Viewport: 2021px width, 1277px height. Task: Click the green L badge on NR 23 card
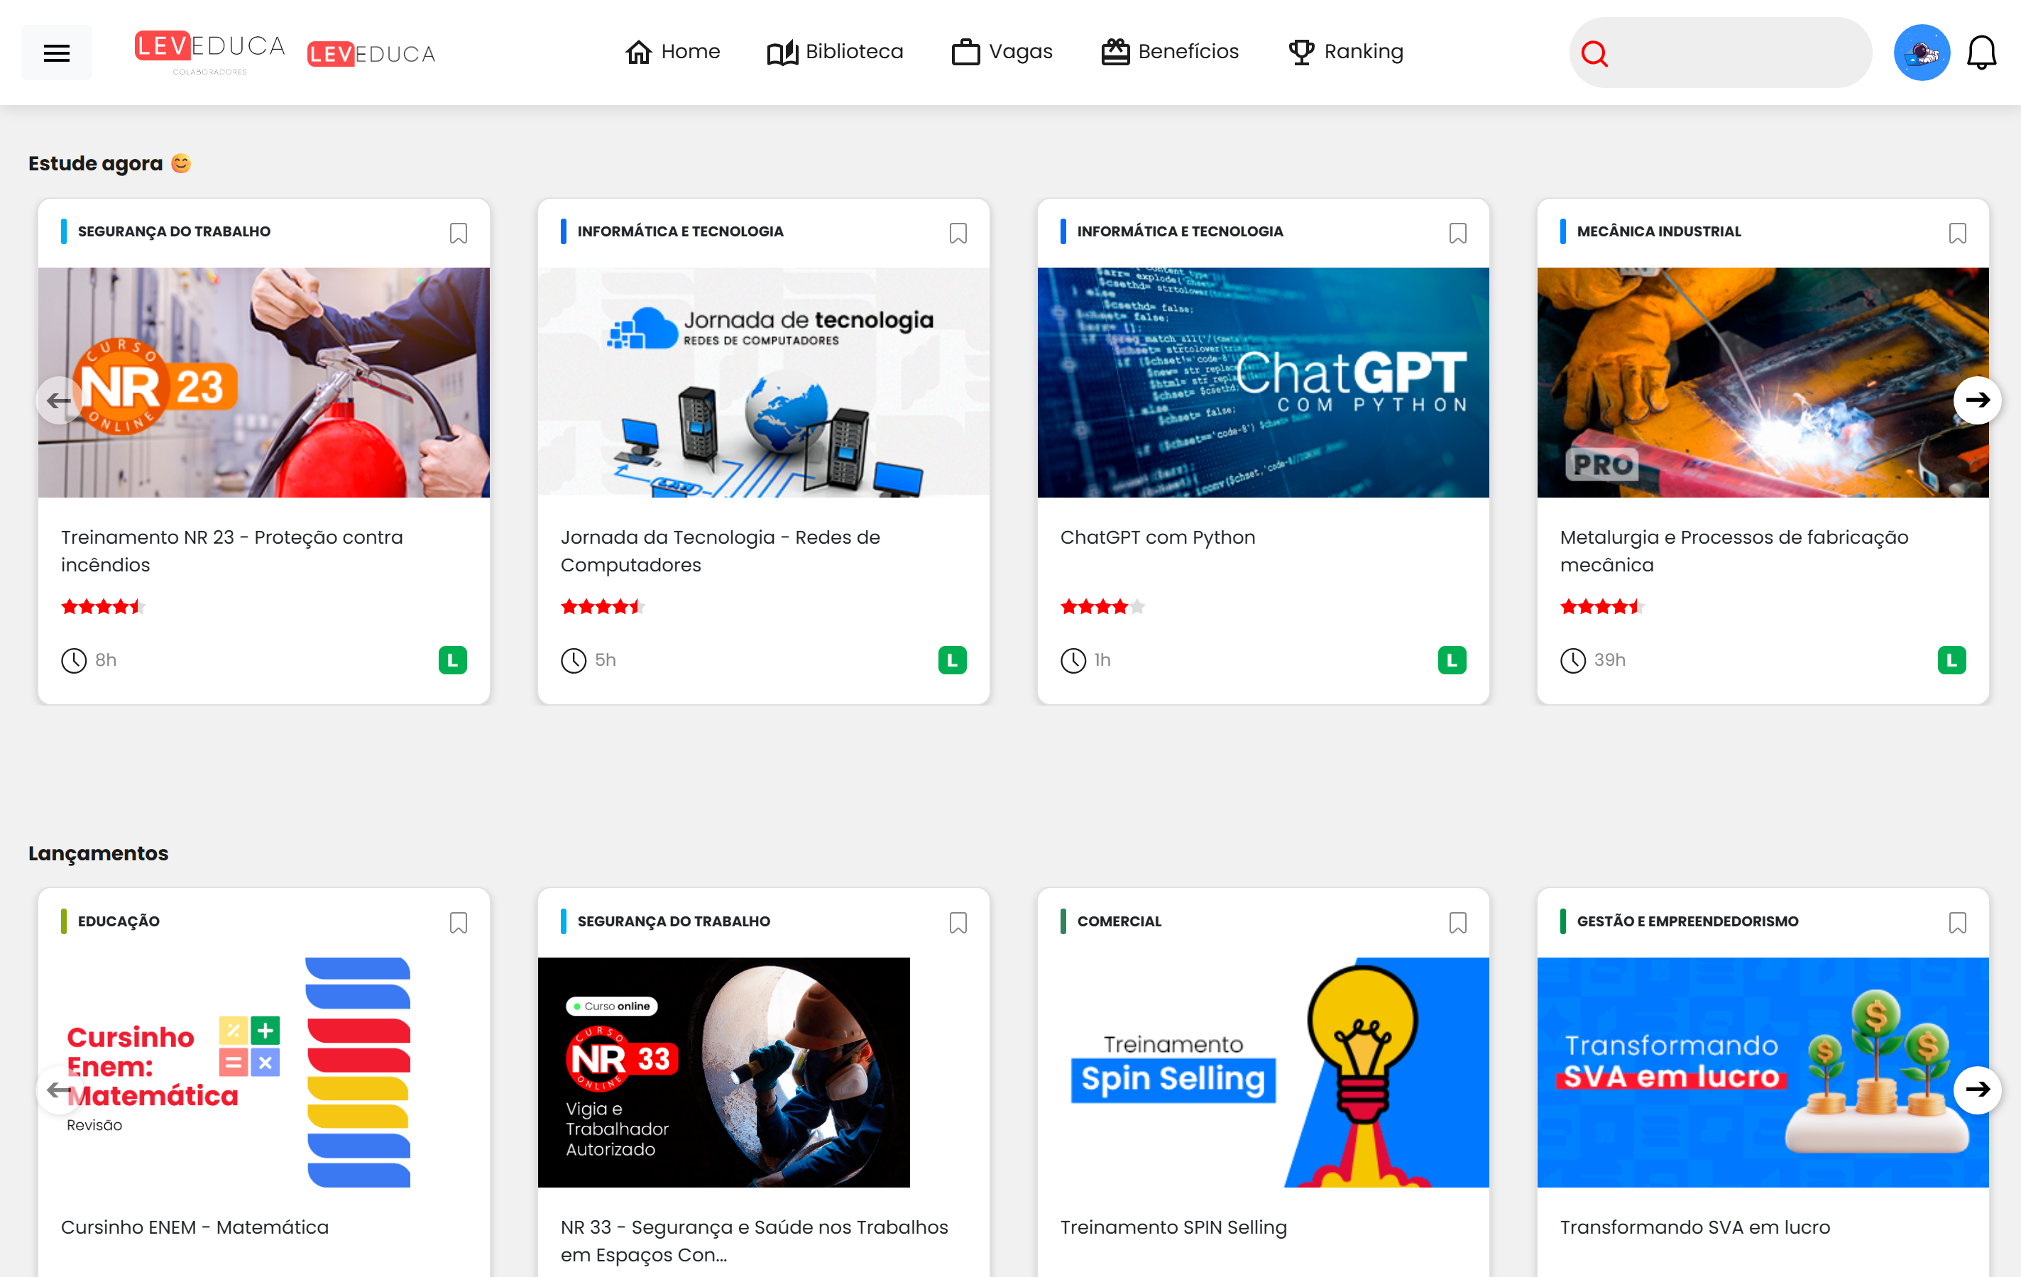(x=452, y=660)
